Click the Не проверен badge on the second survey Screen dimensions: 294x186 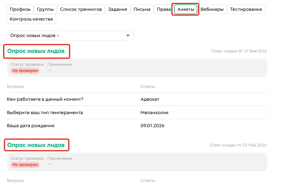click(x=25, y=165)
